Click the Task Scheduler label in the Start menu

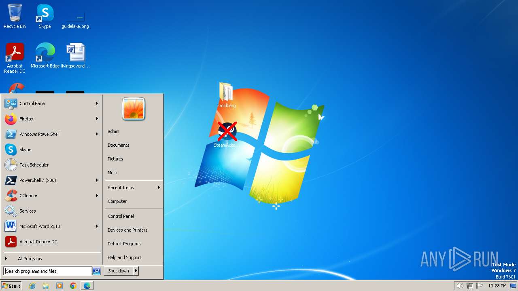coord(34,165)
